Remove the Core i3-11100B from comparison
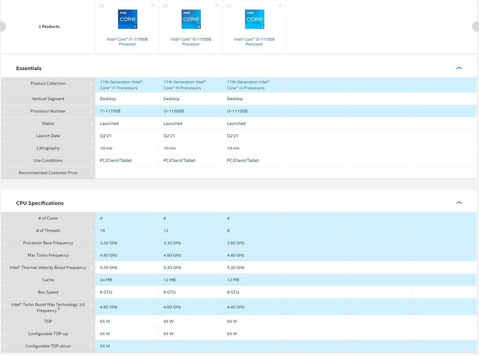 [280, 6]
